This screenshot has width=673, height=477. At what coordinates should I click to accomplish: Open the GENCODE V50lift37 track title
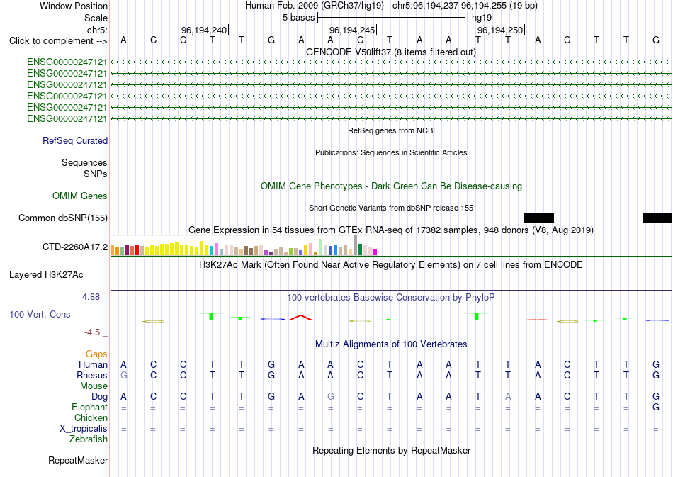pos(391,52)
